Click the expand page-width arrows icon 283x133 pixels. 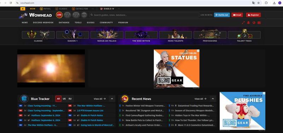click(x=243, y=23)
